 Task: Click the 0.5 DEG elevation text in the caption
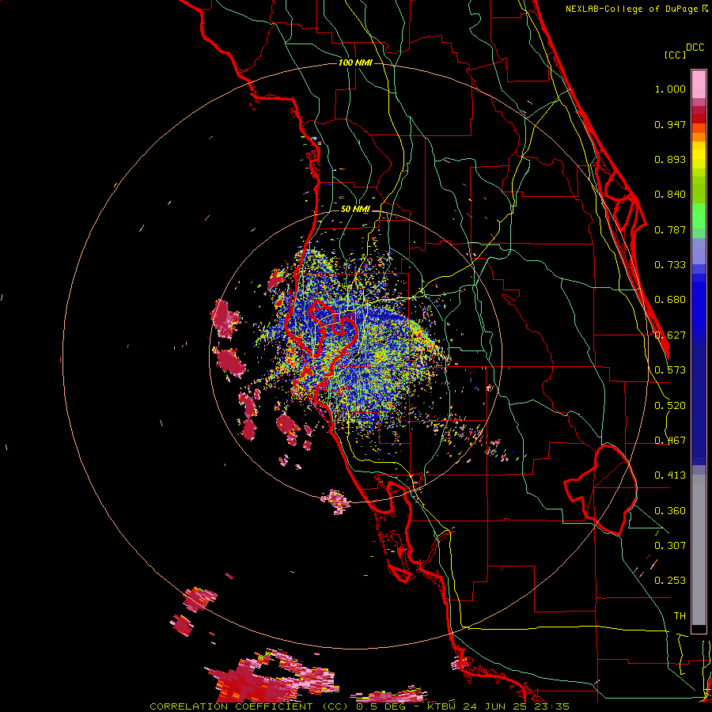381,706
